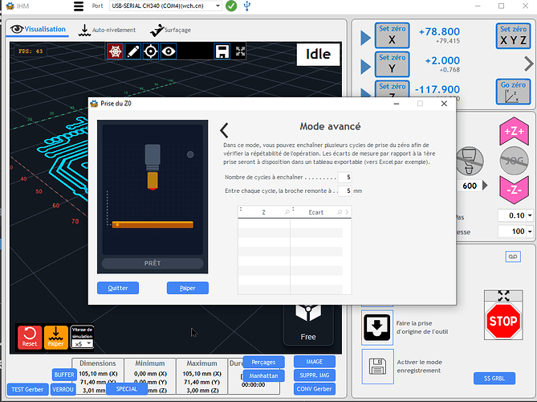The image size is (537, 402).
Task: Click the tape loop icon in right panel
Action: (513, 256)
